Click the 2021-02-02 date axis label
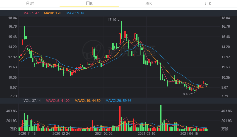The width and height of the screenshot is (237, 137). [x=104, y=133]
